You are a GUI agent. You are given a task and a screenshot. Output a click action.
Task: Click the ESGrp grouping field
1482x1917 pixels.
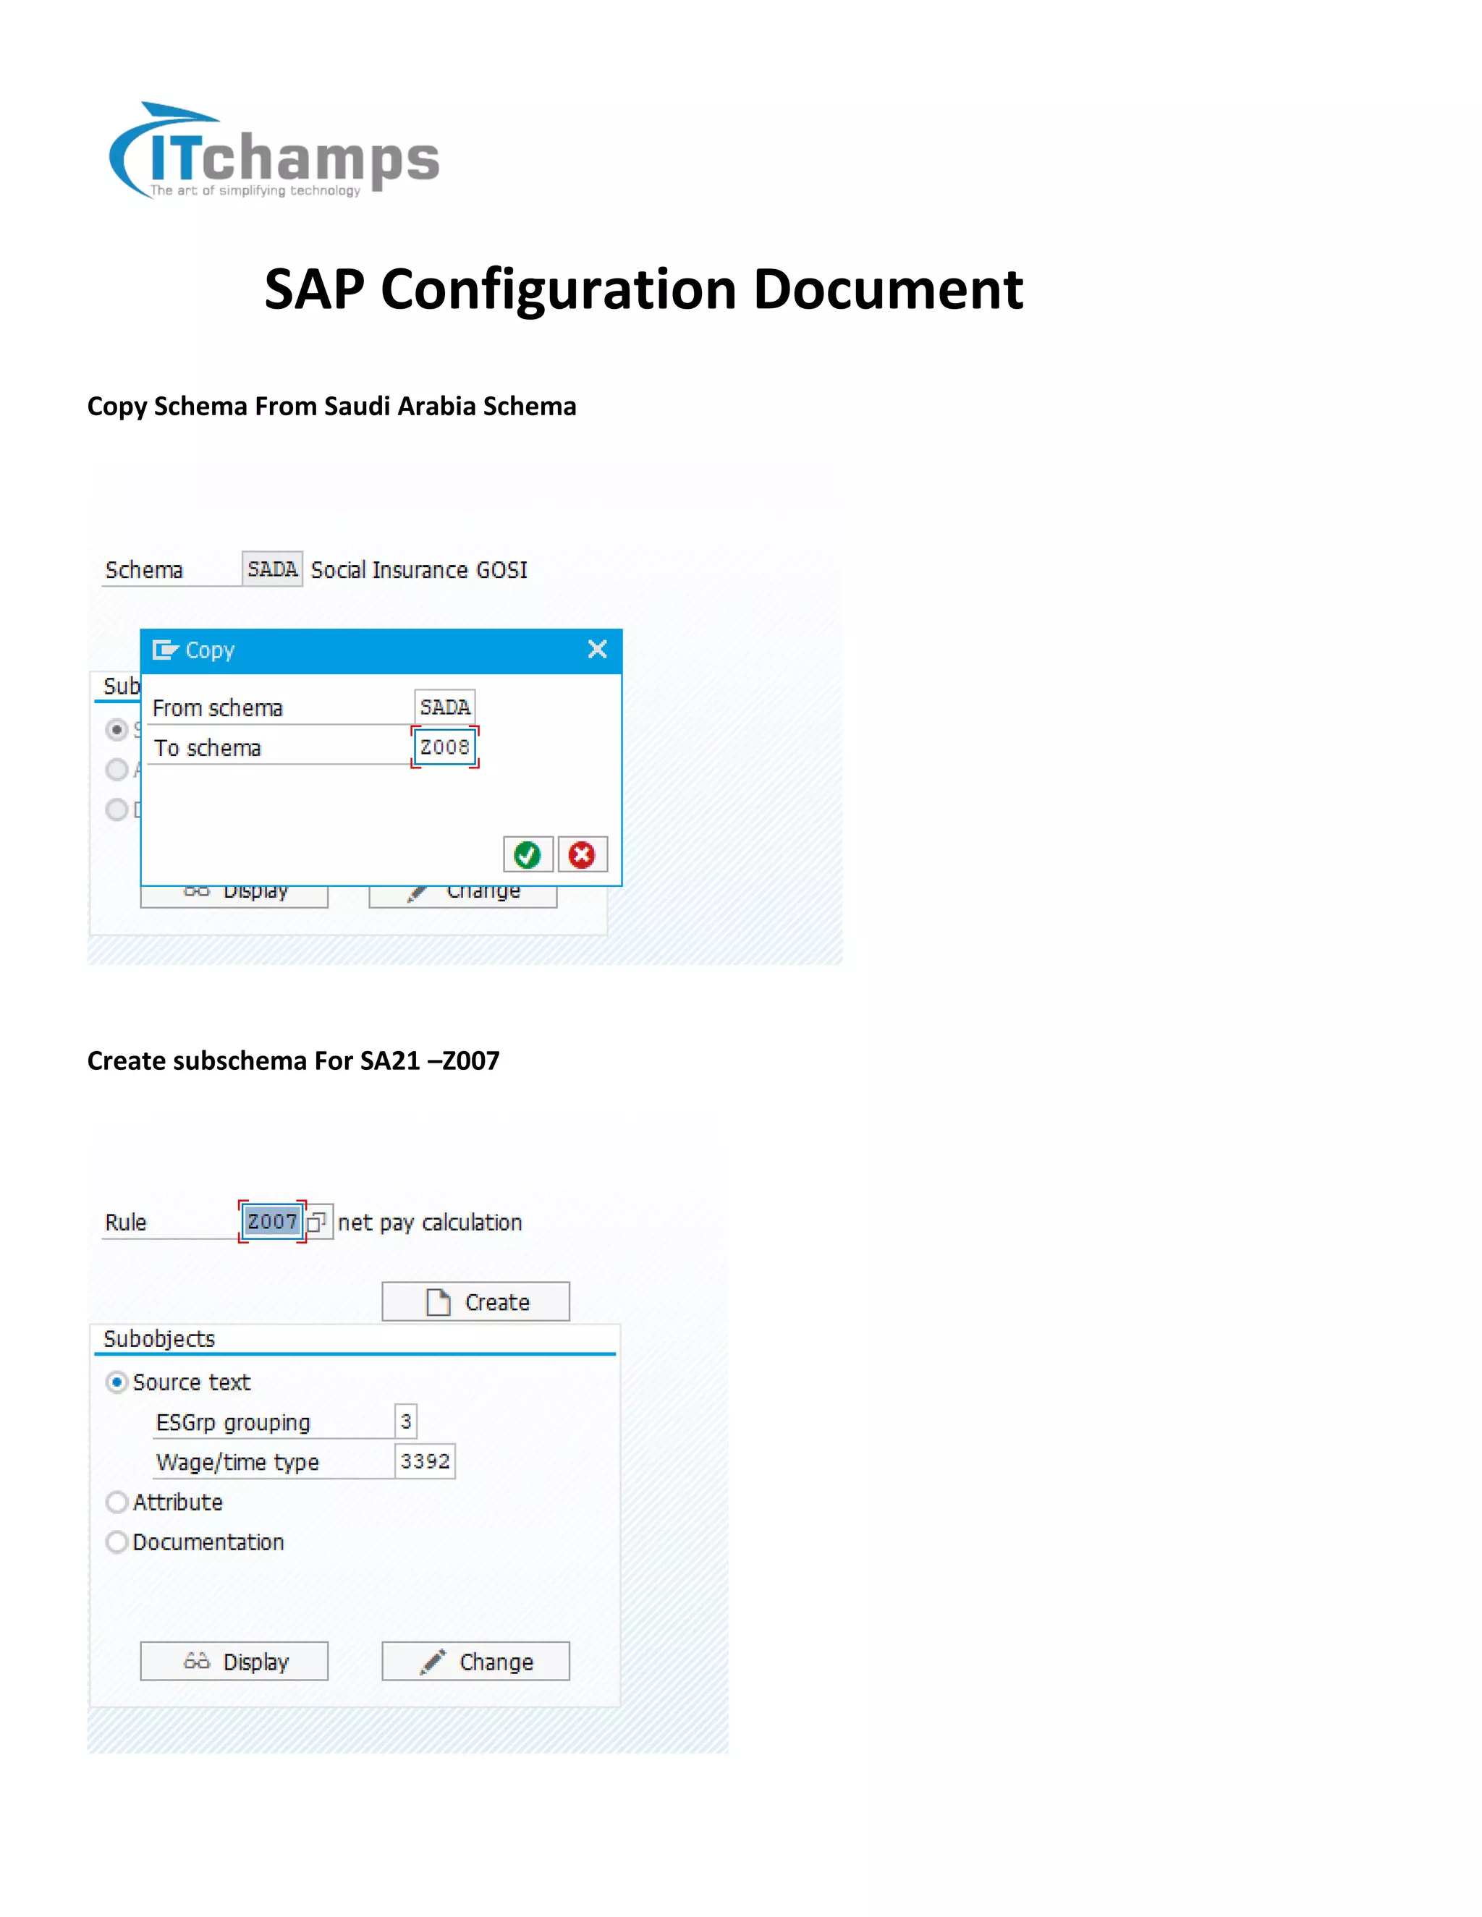click(406, 1421)
